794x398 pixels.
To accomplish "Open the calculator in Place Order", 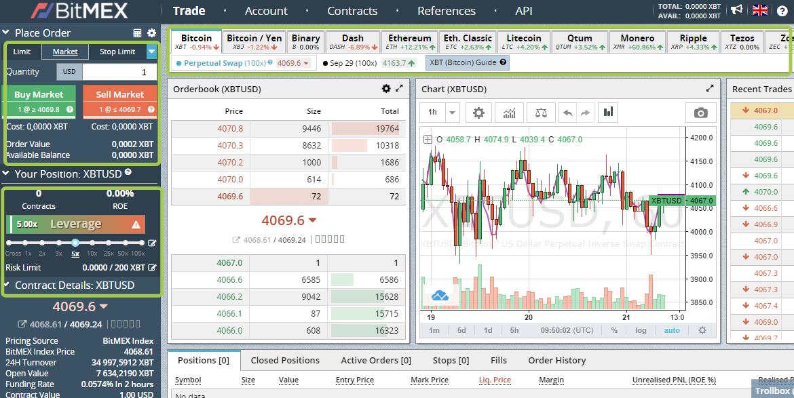I will (x=137, y=33).
